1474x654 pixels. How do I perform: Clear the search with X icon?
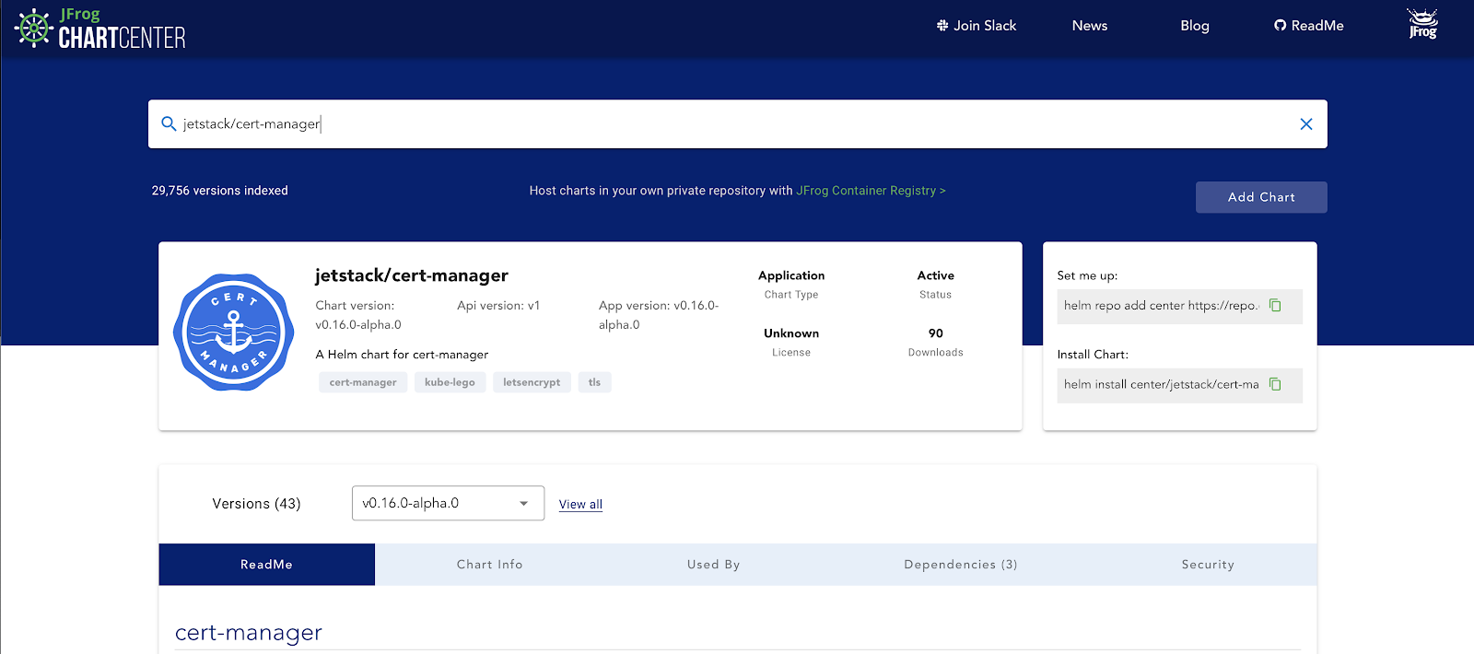[1305, 124]
